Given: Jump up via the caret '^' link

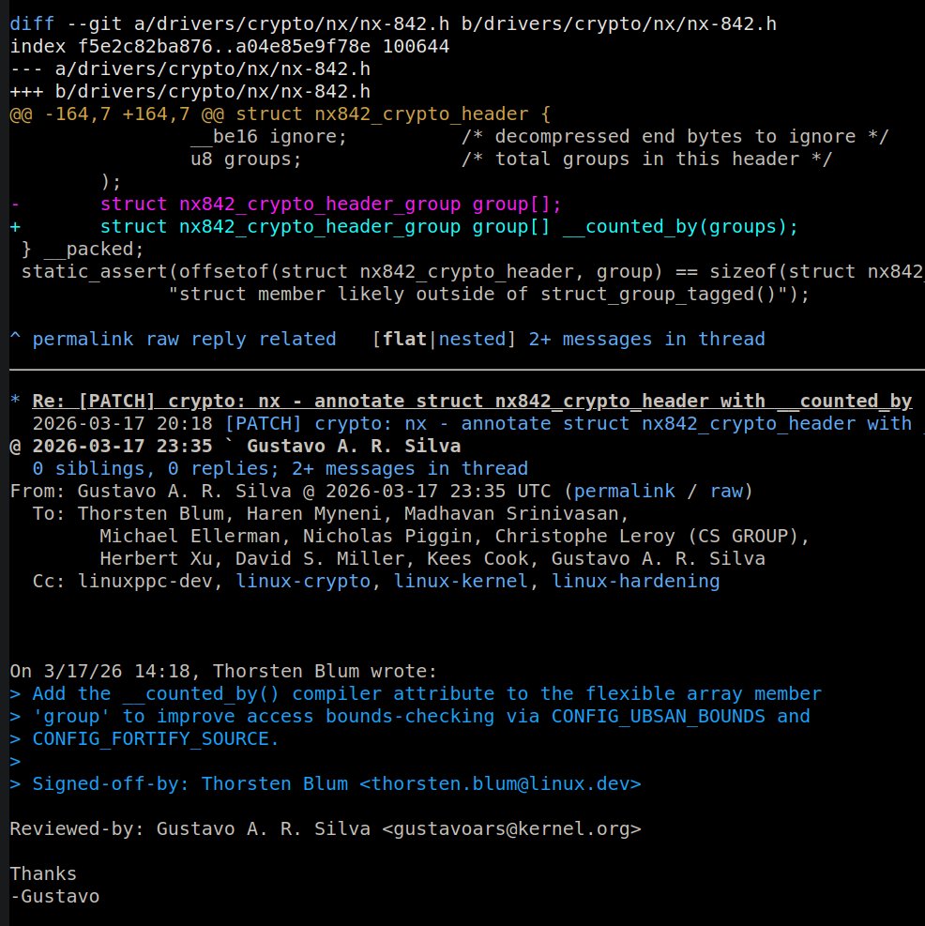Looking at the screenshot, I should pos(15,339).
